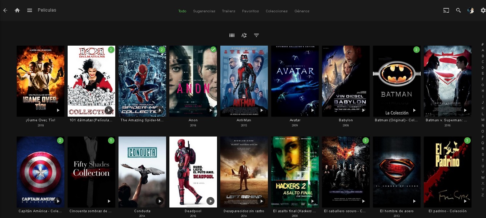
Task: Jump to letter A in alphabet index
Action: pos(483,50)
